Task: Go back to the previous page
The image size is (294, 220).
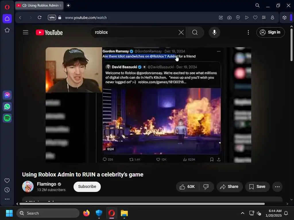Action: 20,17
